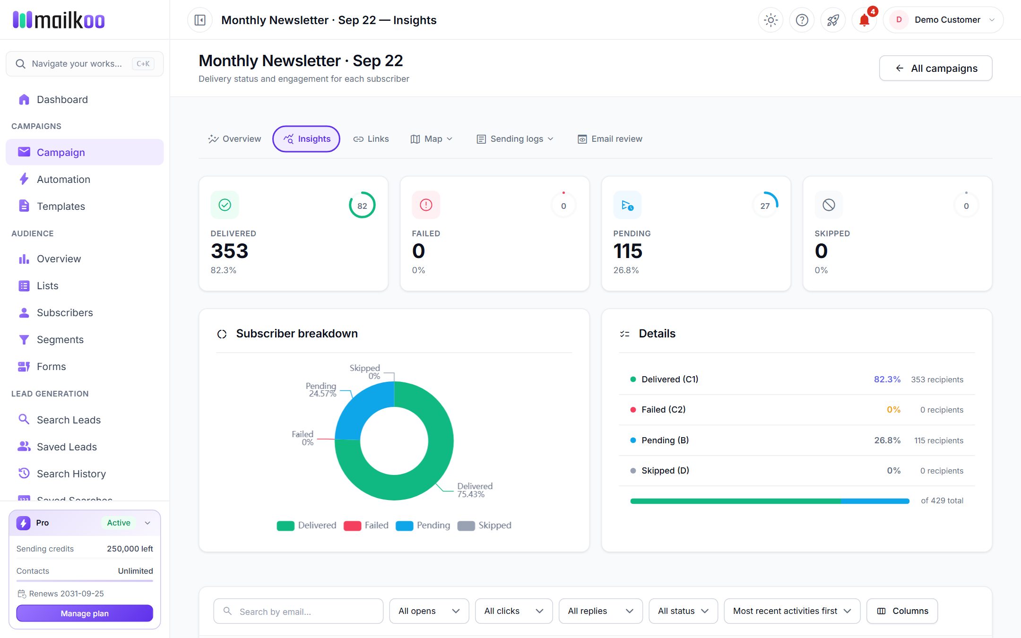Open Segments in sidebar
This screenshot has width=1021, height=638.
coord(85,339)
